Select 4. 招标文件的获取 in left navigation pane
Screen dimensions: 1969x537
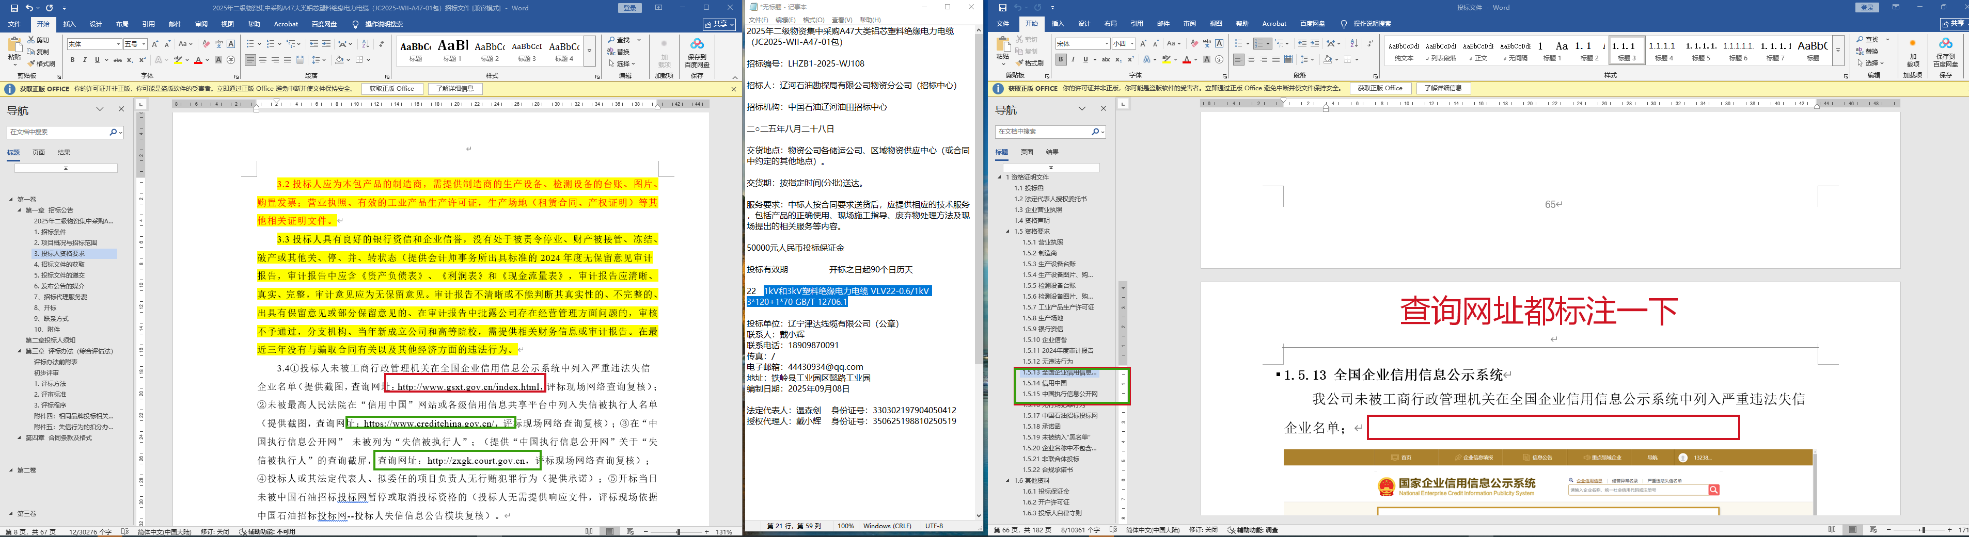click(x=59, y=264)
